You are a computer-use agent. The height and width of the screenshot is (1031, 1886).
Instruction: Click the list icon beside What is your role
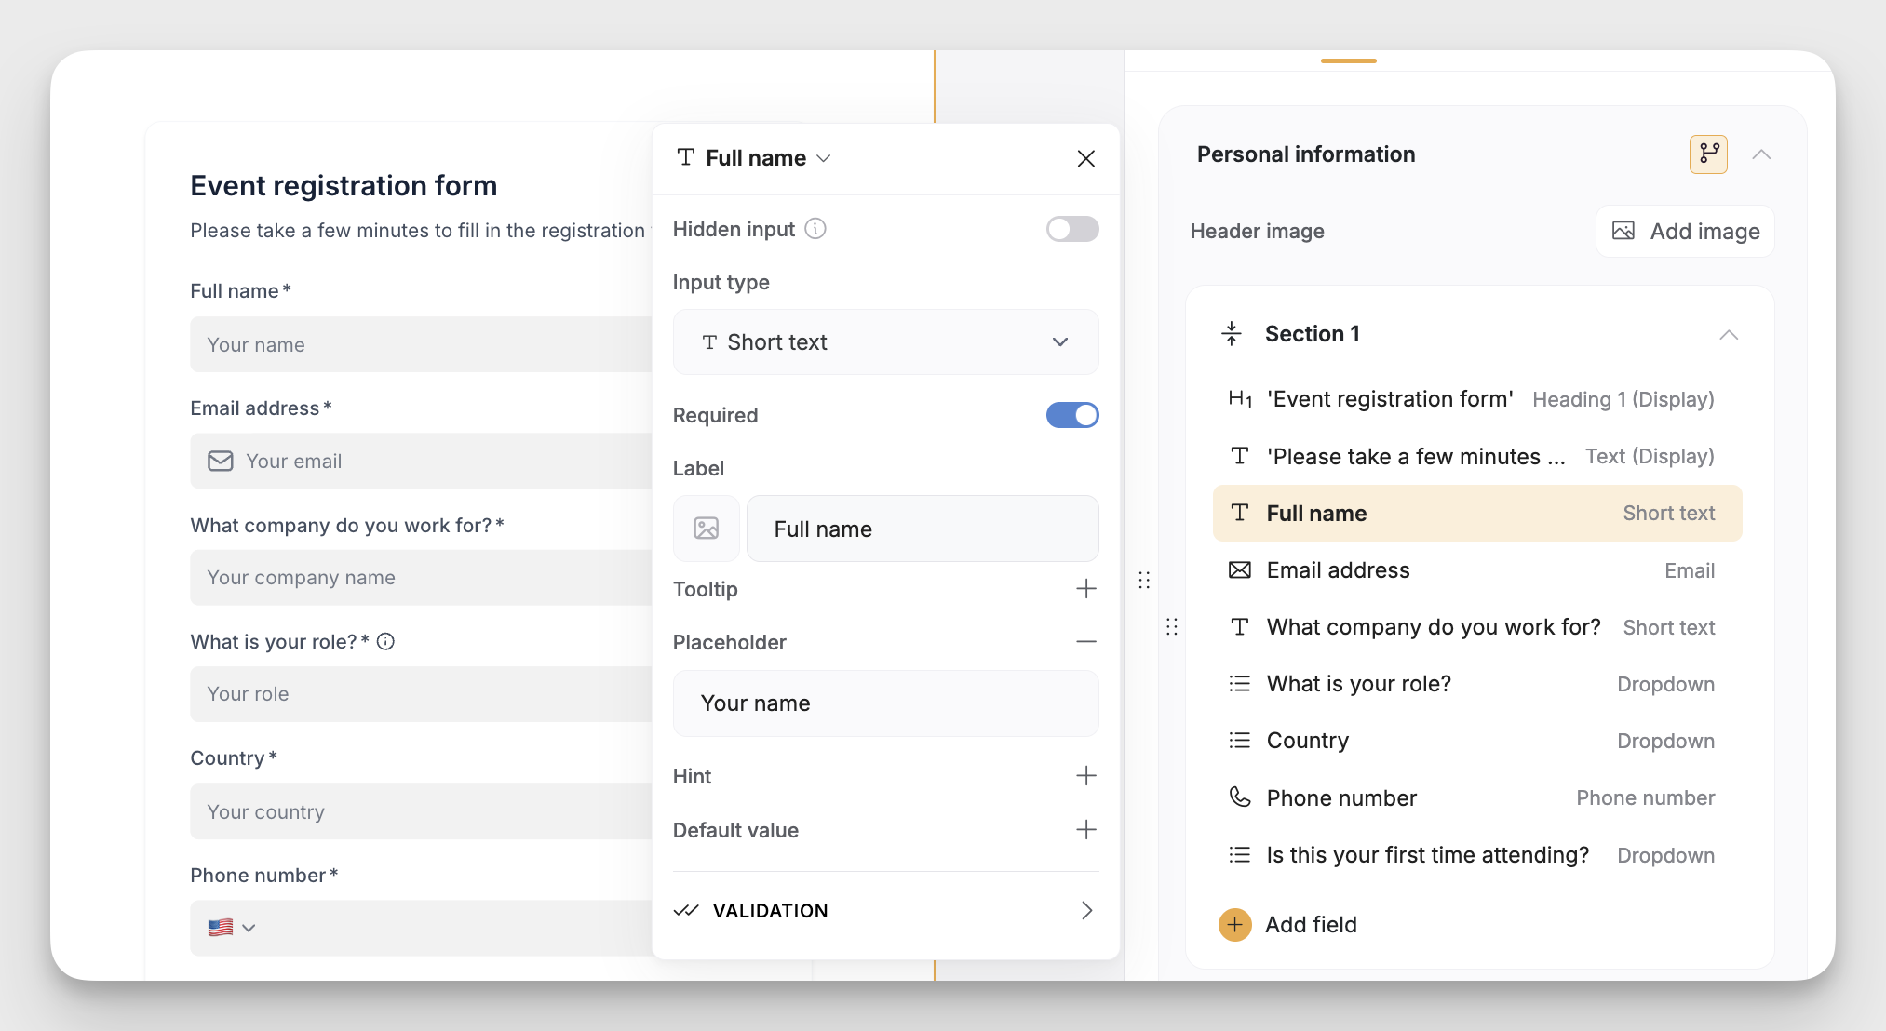(x=1240, y=684)
